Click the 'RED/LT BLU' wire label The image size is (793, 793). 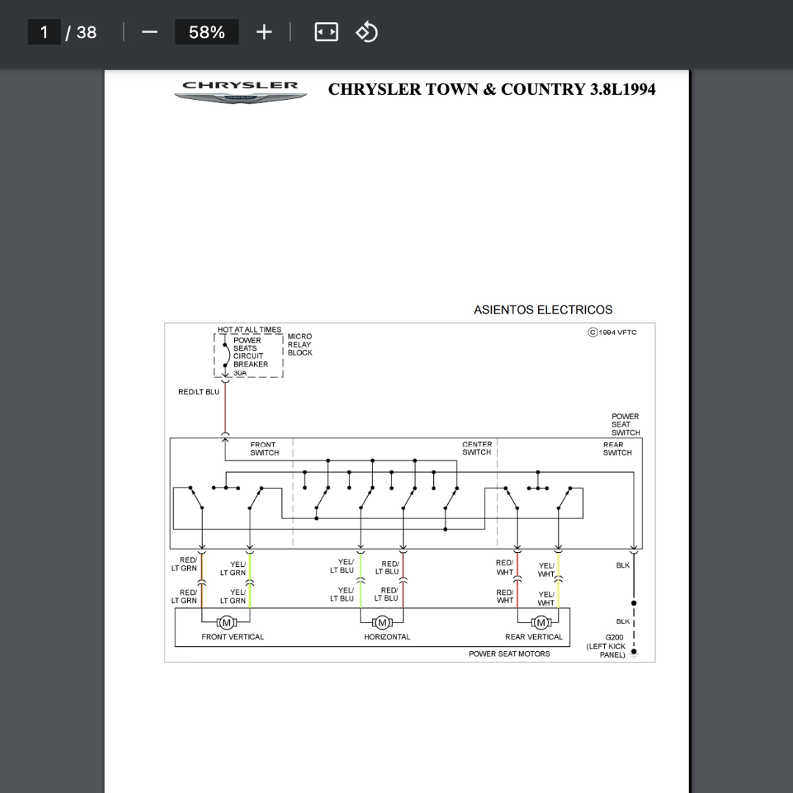click(x=199, y=392)
